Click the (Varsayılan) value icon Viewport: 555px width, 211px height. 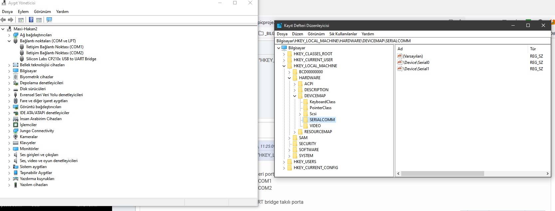pos(400,56)
